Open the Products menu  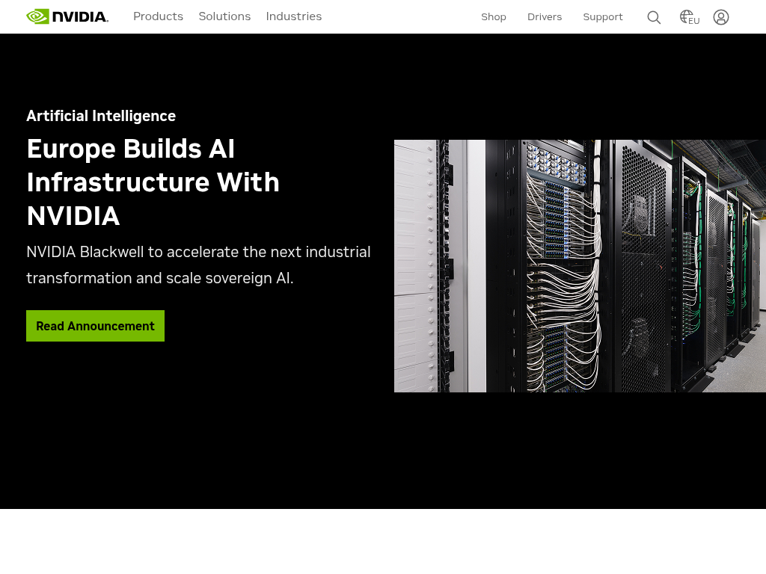[x=159, y=16]
